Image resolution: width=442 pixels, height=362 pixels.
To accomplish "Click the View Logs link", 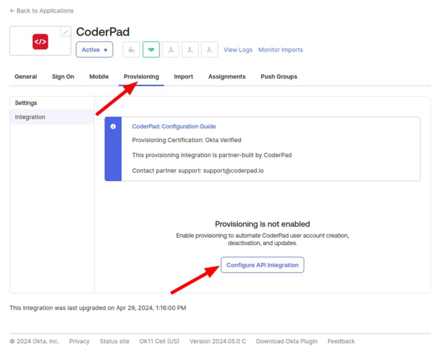I will coord(238,50).
